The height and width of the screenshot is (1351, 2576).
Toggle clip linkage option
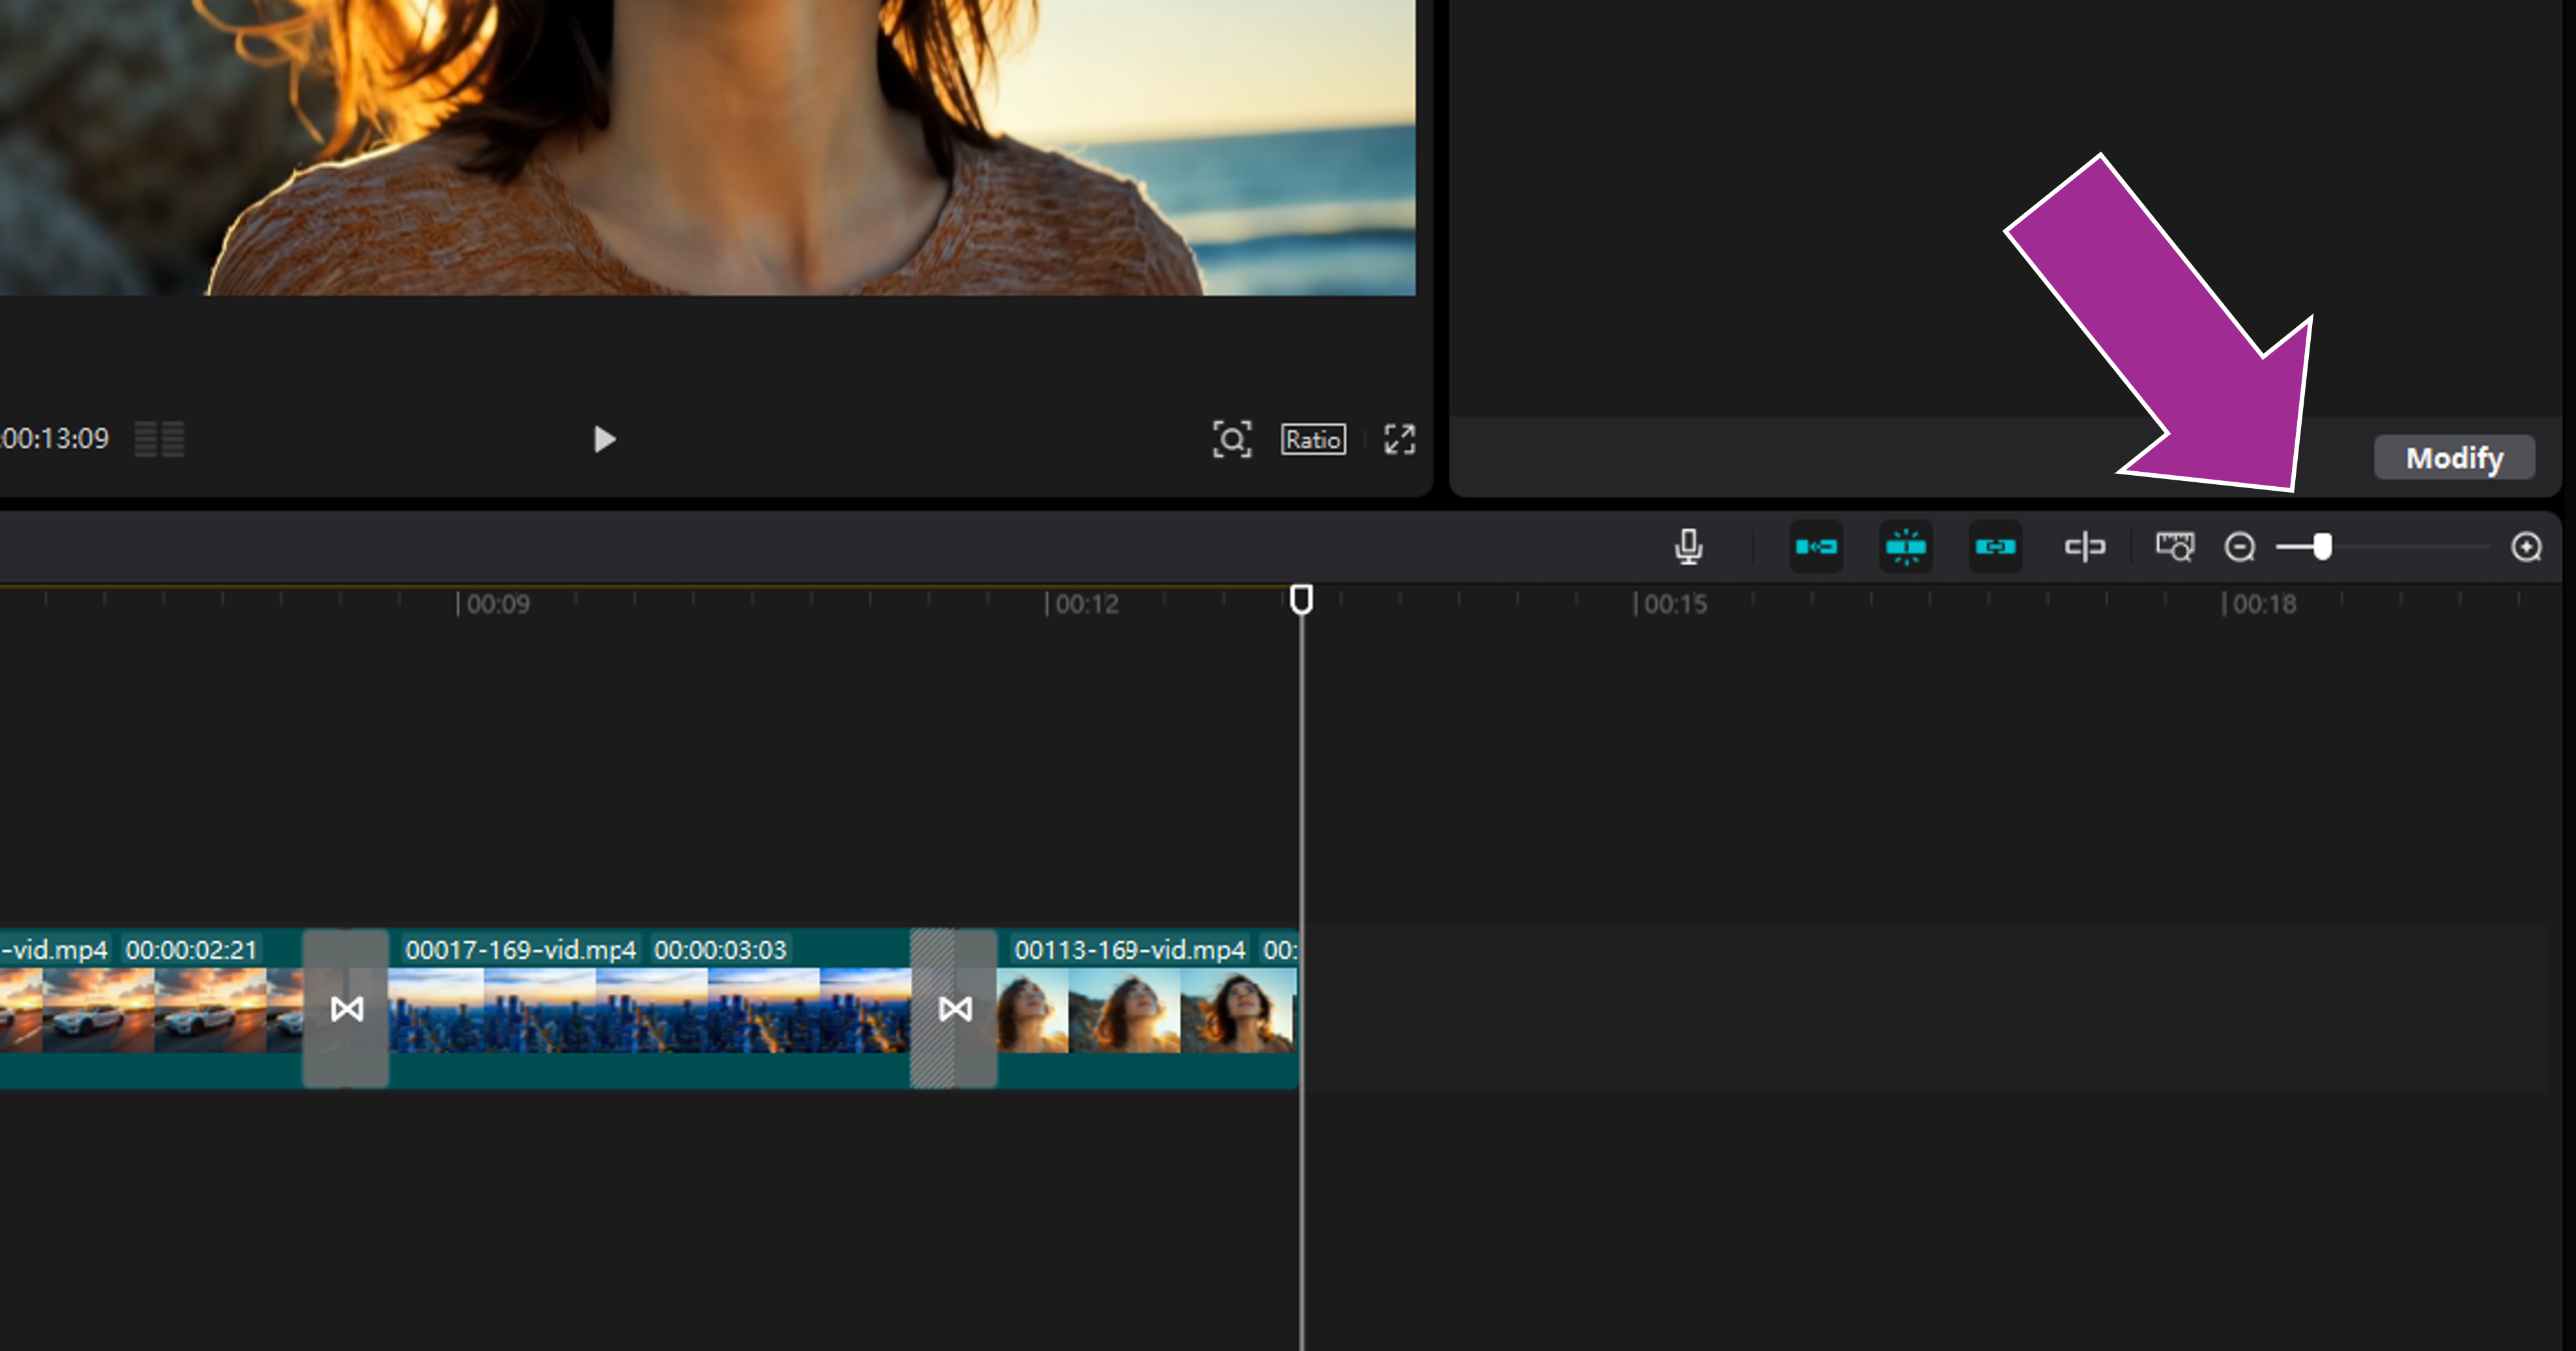pyautogui.click(x=1995, y=547)
